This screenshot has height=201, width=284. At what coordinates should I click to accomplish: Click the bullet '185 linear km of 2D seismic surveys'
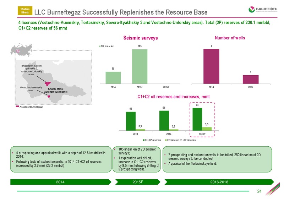pyautogui.click(x=137, y=151)
